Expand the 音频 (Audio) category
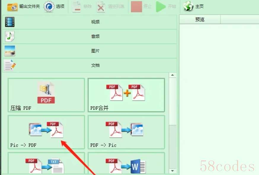The image size is (259, 175). click(x=90, y=36)
